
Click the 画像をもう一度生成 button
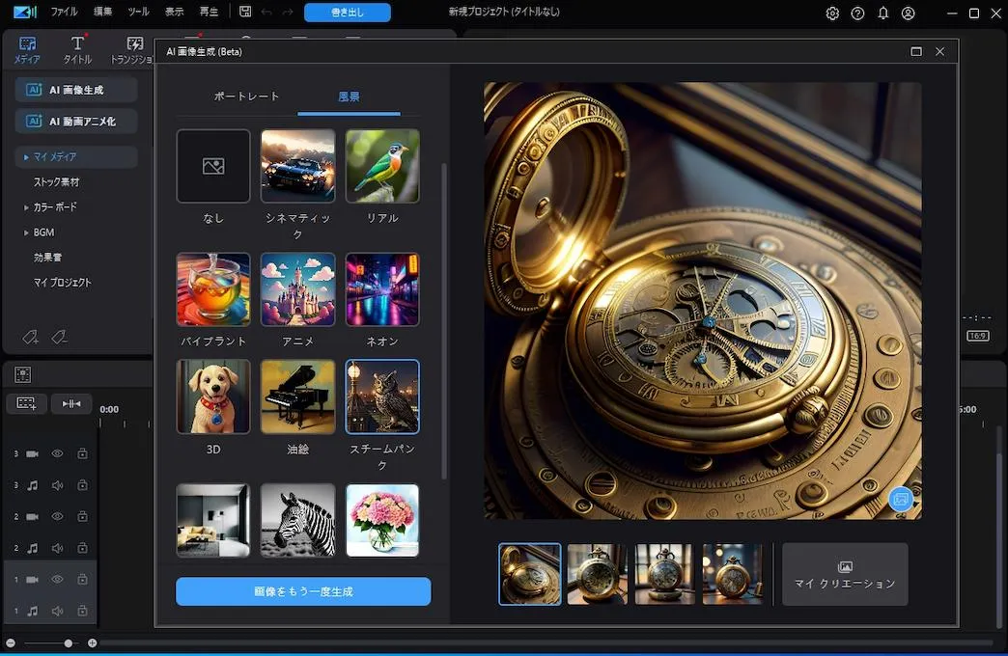click(x=302, y=591)
